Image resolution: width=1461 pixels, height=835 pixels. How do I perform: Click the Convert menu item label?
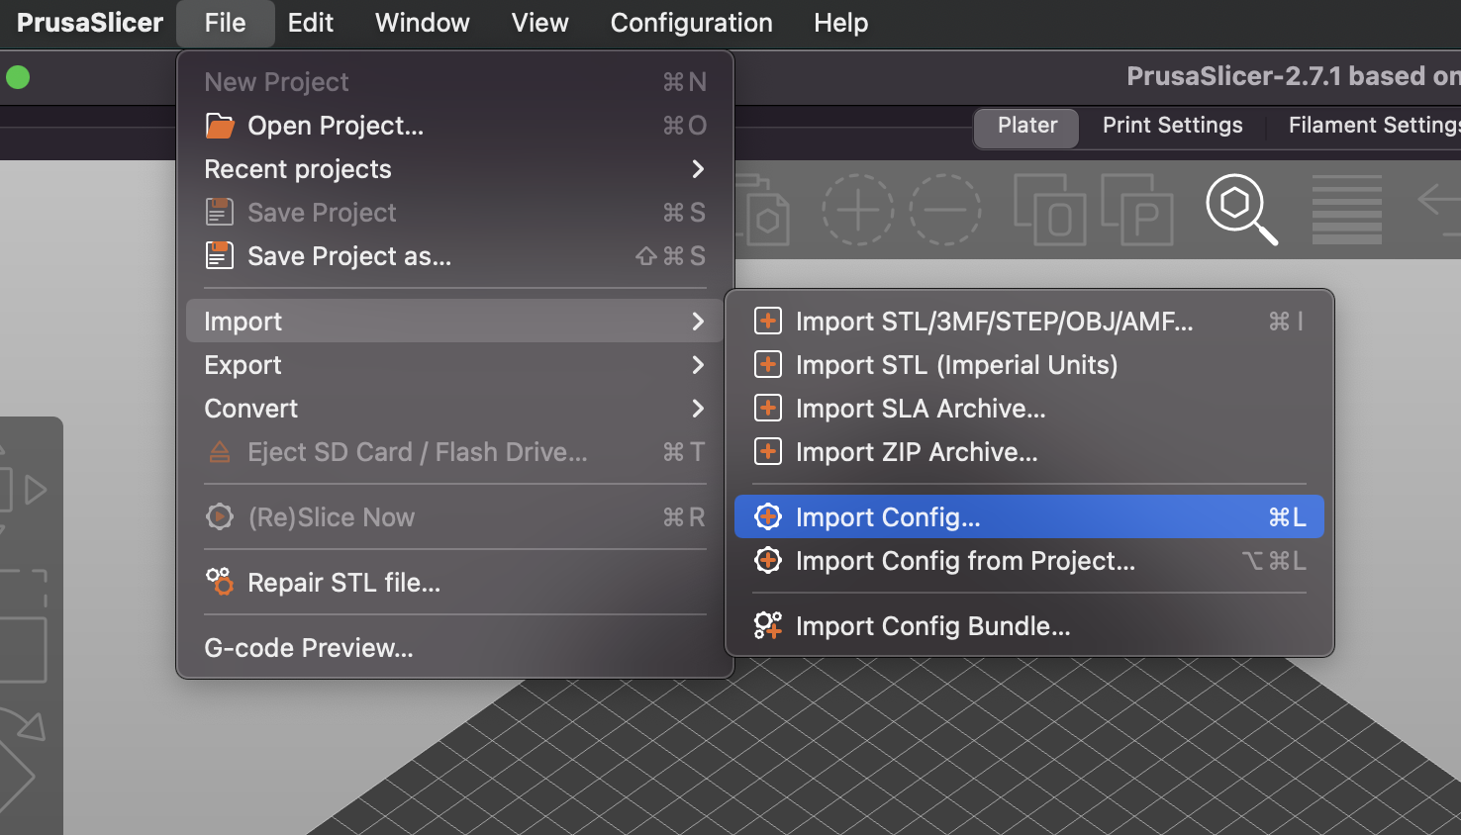pos(250,409)
